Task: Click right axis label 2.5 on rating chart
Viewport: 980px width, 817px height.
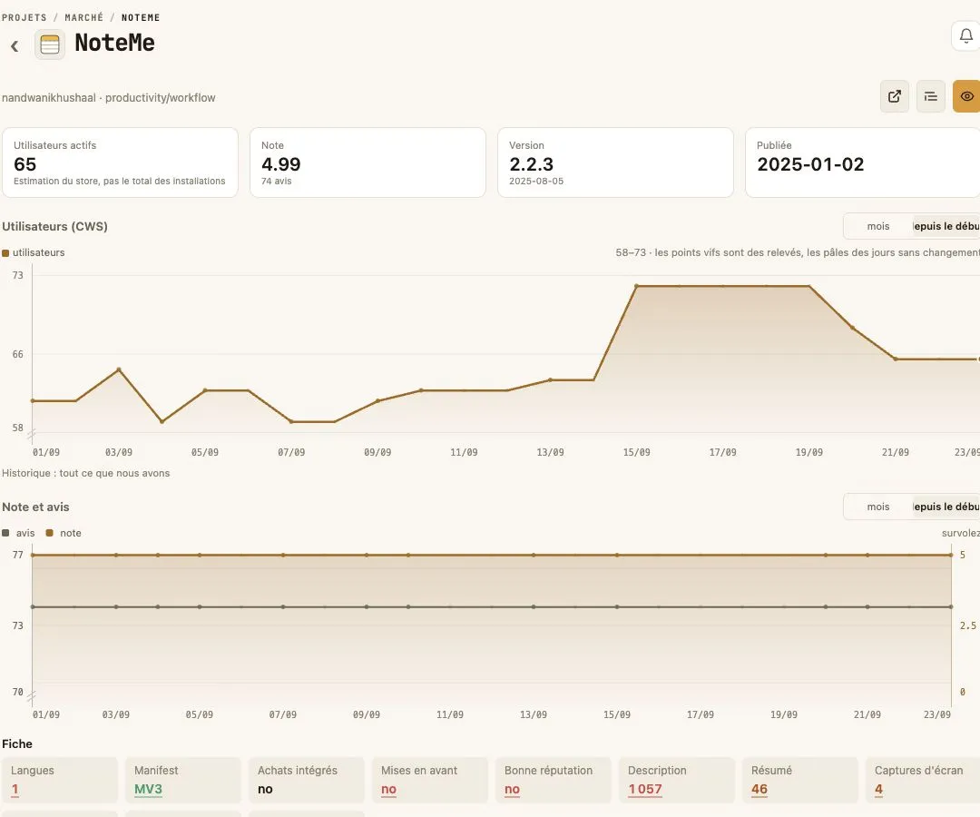Action: pos(967,625)
